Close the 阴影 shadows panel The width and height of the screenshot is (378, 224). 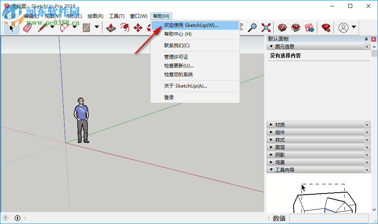(367, 155)
